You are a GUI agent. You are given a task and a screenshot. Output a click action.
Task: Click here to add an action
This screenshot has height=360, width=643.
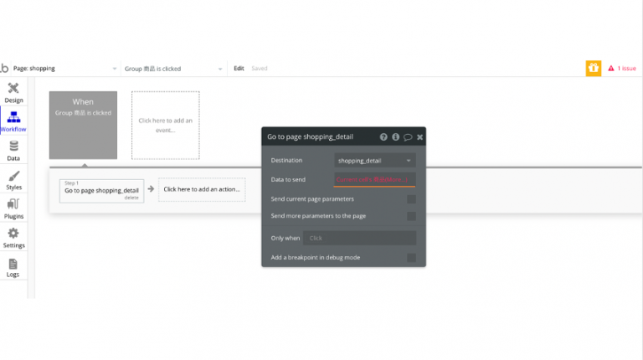click(202, 189)
